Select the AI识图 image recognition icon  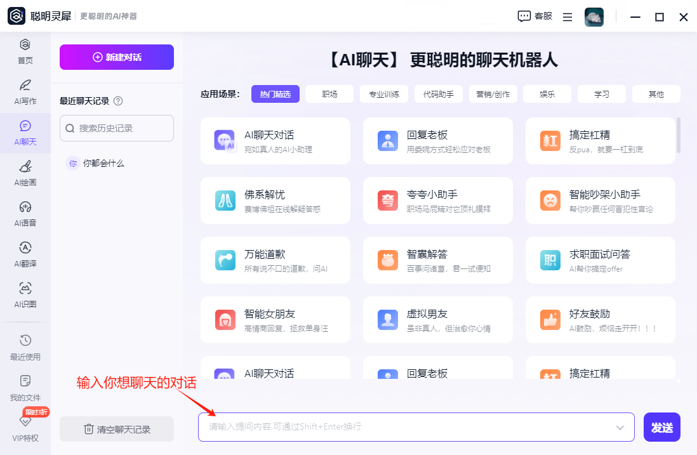point(25,293)
